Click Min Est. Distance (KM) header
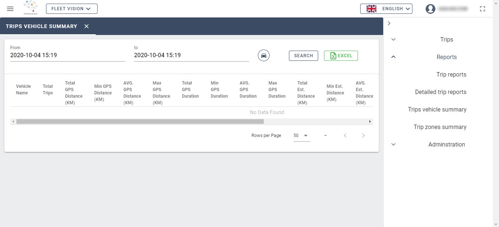Viewport: 499px width, 227px height. (335, 93)
